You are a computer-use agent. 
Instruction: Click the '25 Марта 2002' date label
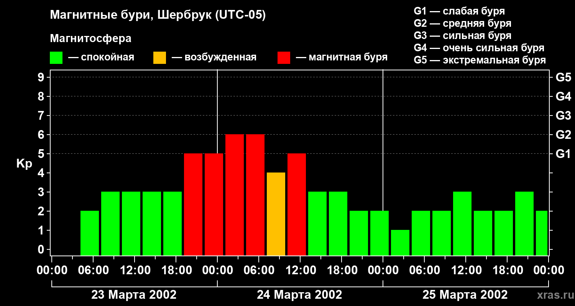coord(465,295)
